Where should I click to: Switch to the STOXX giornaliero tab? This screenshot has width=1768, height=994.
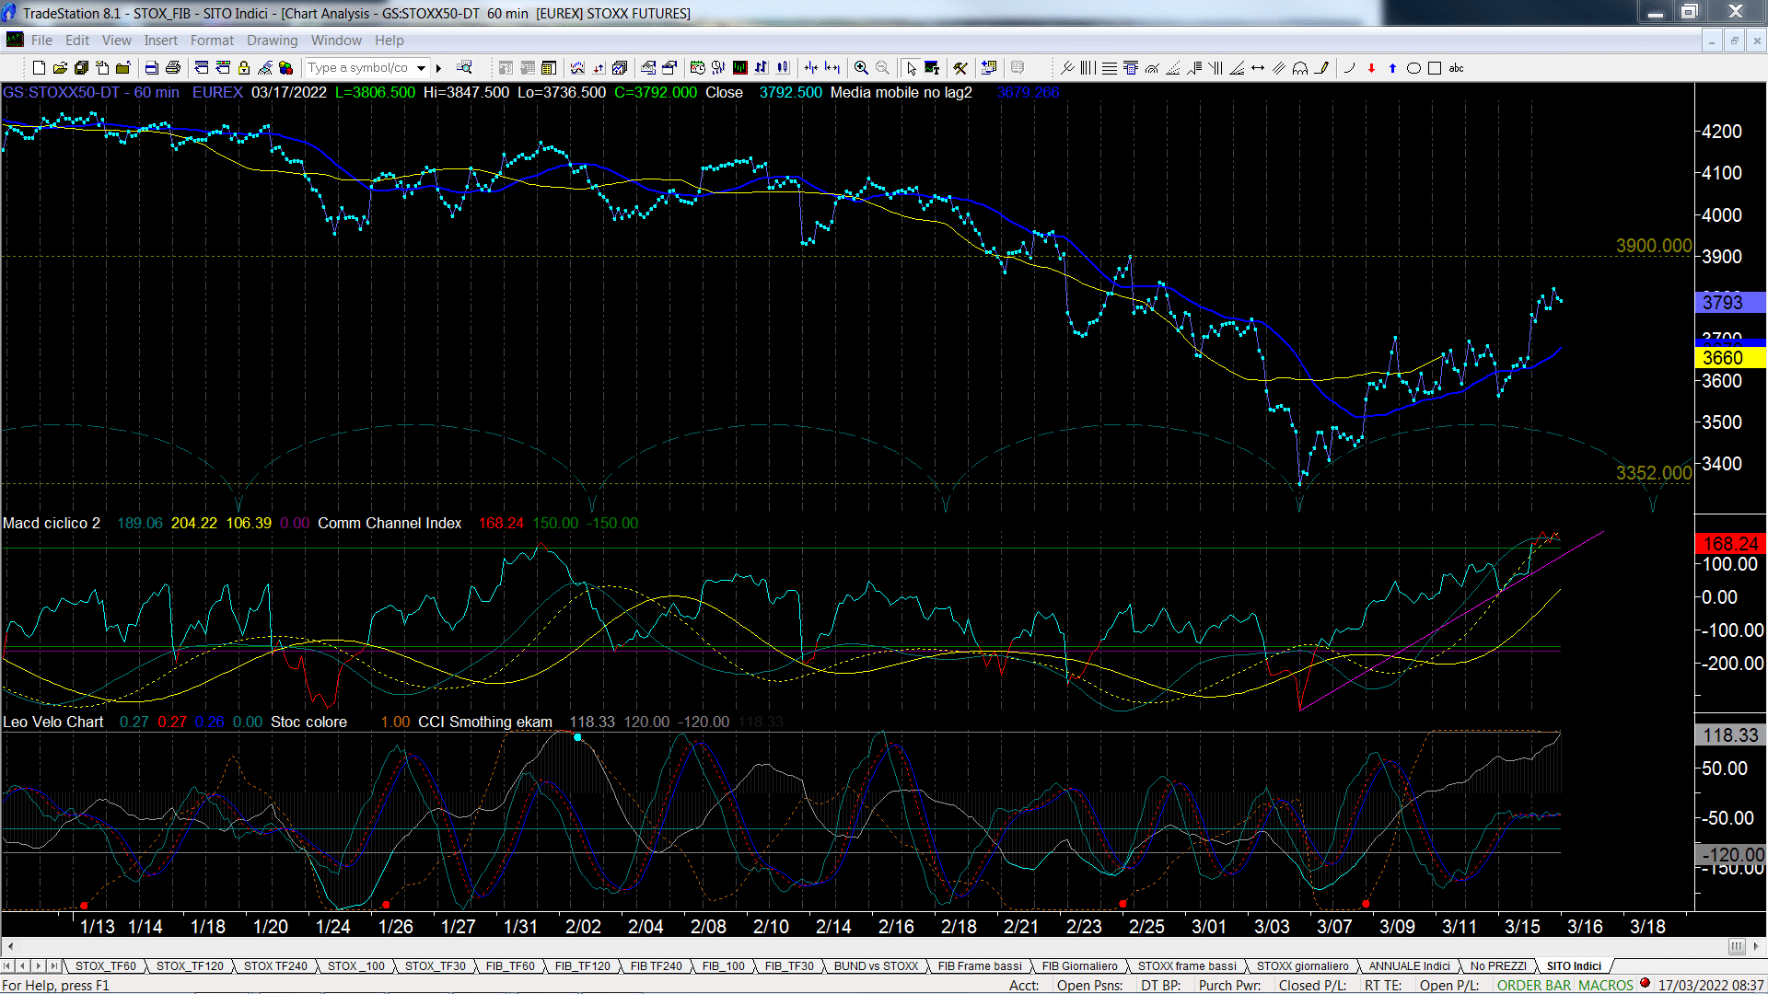coord(1303,965)
